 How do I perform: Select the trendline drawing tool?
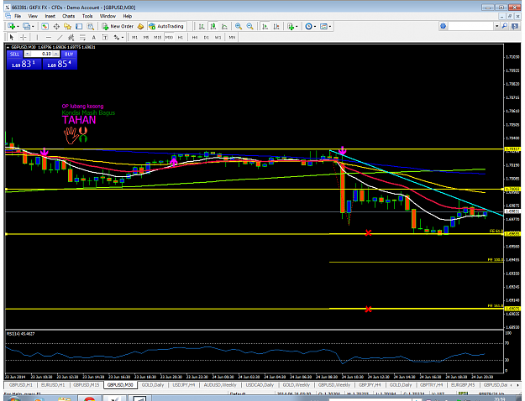point(60,37)
